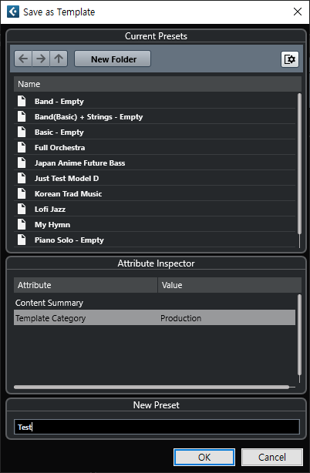The image size is (310, 473).
Task: Confirm with the OK button
Action: point(204,457)
